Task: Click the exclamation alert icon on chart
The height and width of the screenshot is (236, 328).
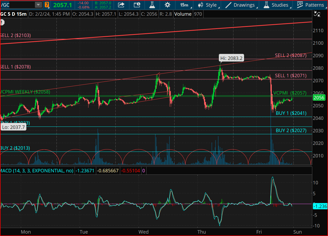Action: (x=2, y=23)
